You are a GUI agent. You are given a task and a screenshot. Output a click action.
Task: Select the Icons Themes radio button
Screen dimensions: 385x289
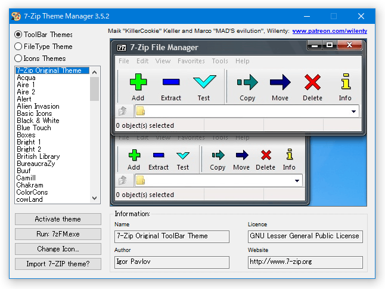[18, 59]
